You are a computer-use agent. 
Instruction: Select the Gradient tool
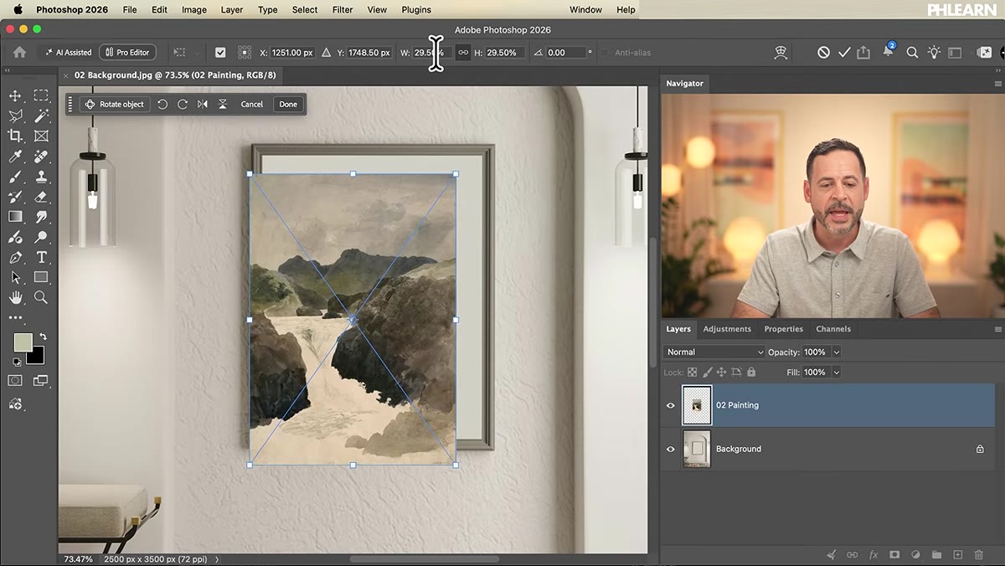click(15, 217)
